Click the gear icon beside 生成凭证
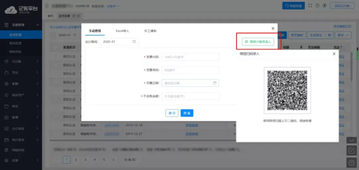 329,35
